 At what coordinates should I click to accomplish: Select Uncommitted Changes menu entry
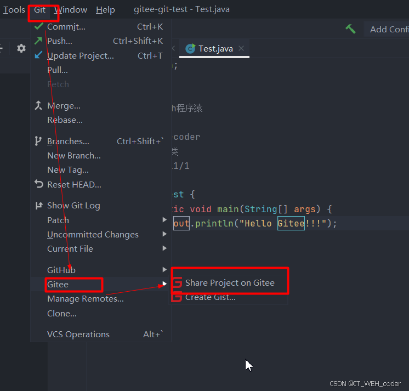coord(101,235)
